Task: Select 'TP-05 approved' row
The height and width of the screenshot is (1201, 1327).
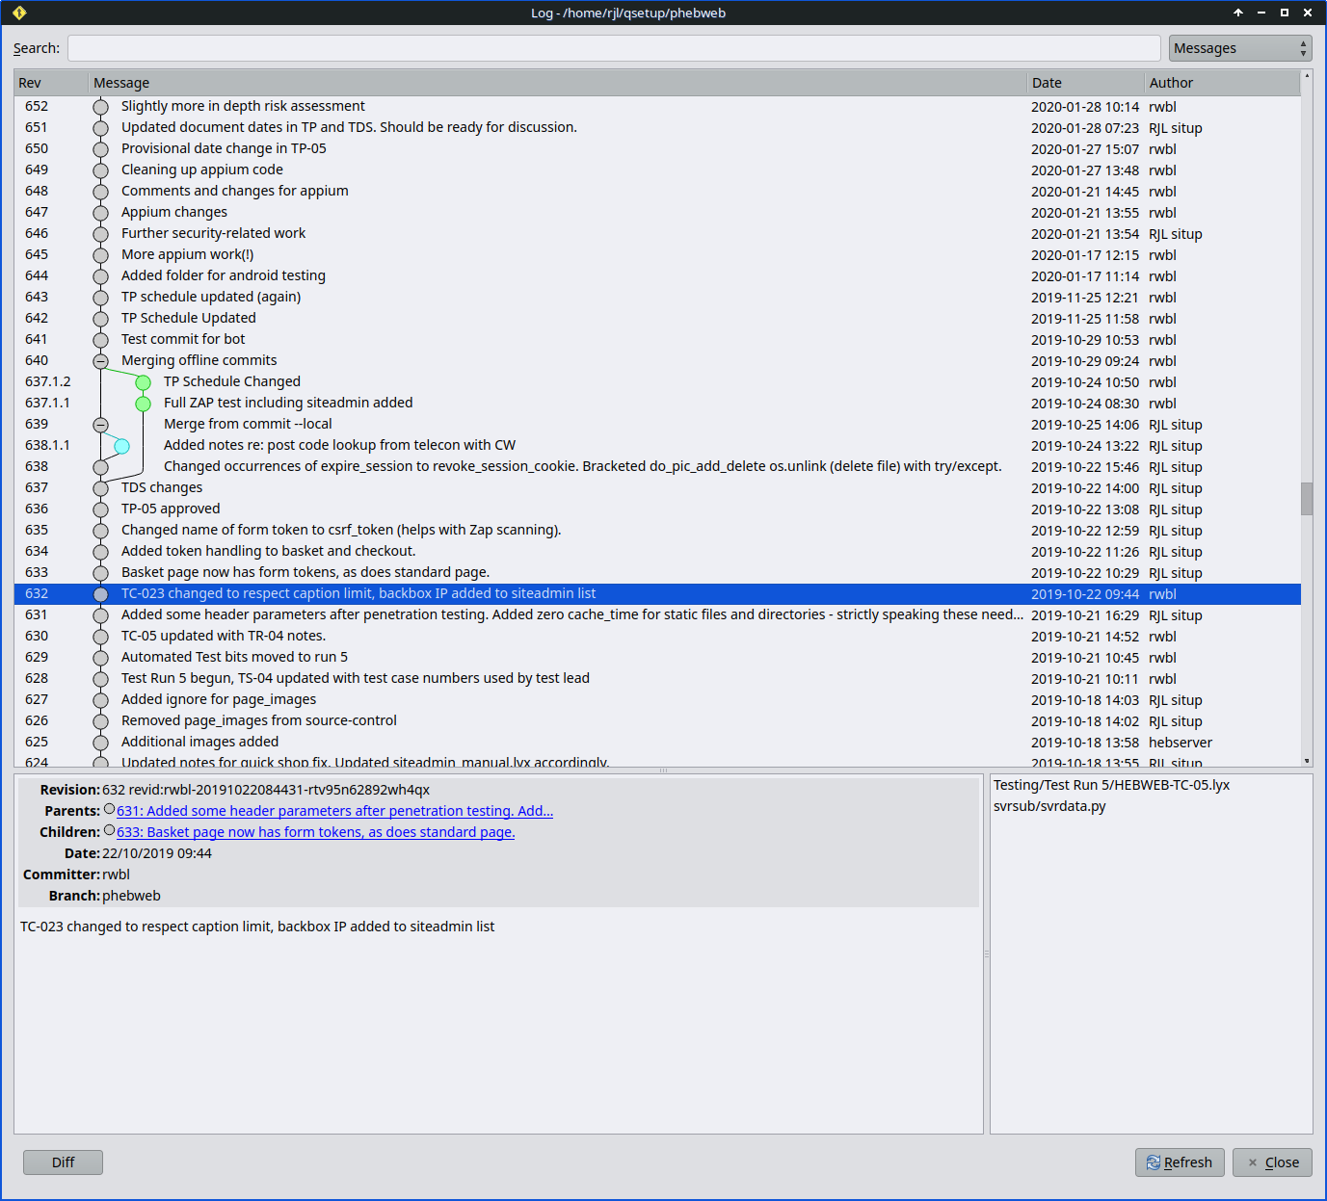Action: coord(657,509)
